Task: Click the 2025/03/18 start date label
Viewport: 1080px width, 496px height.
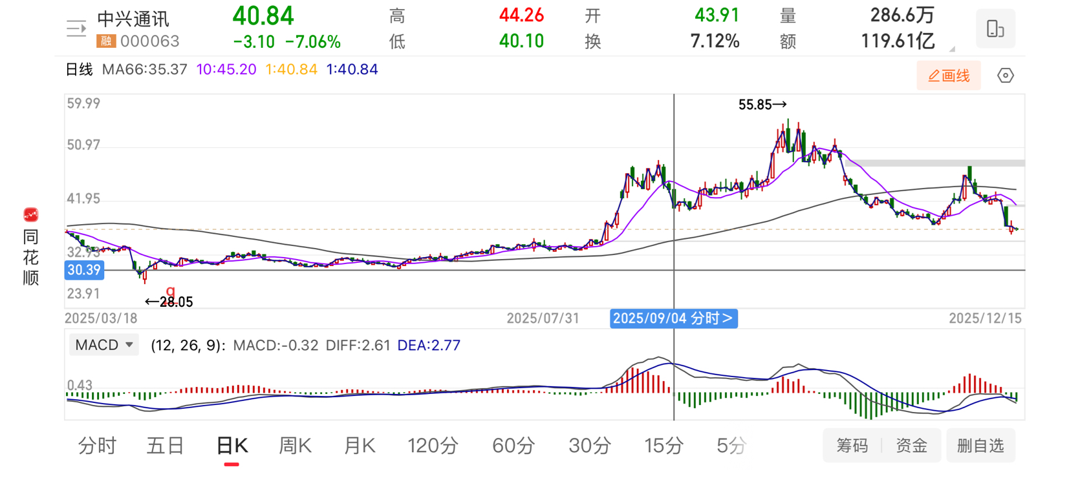Action: pos(101,318)
